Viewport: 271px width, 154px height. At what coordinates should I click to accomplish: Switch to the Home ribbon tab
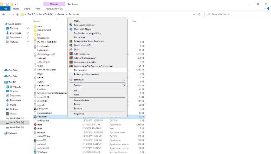[x=16, y=8]
